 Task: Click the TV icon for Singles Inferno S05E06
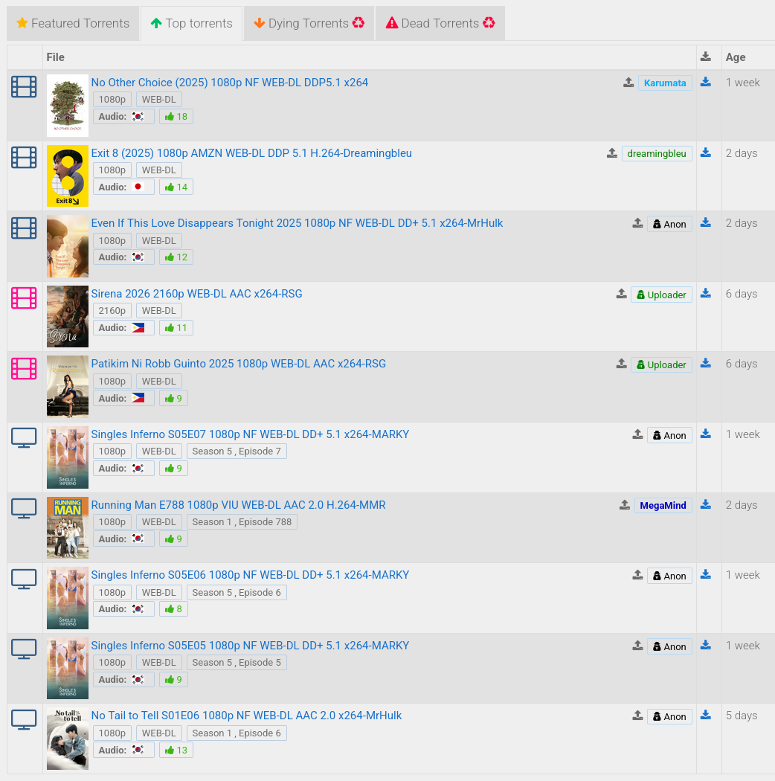click(24, 579)
